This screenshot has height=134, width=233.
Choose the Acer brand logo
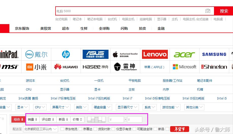[184, 55]
